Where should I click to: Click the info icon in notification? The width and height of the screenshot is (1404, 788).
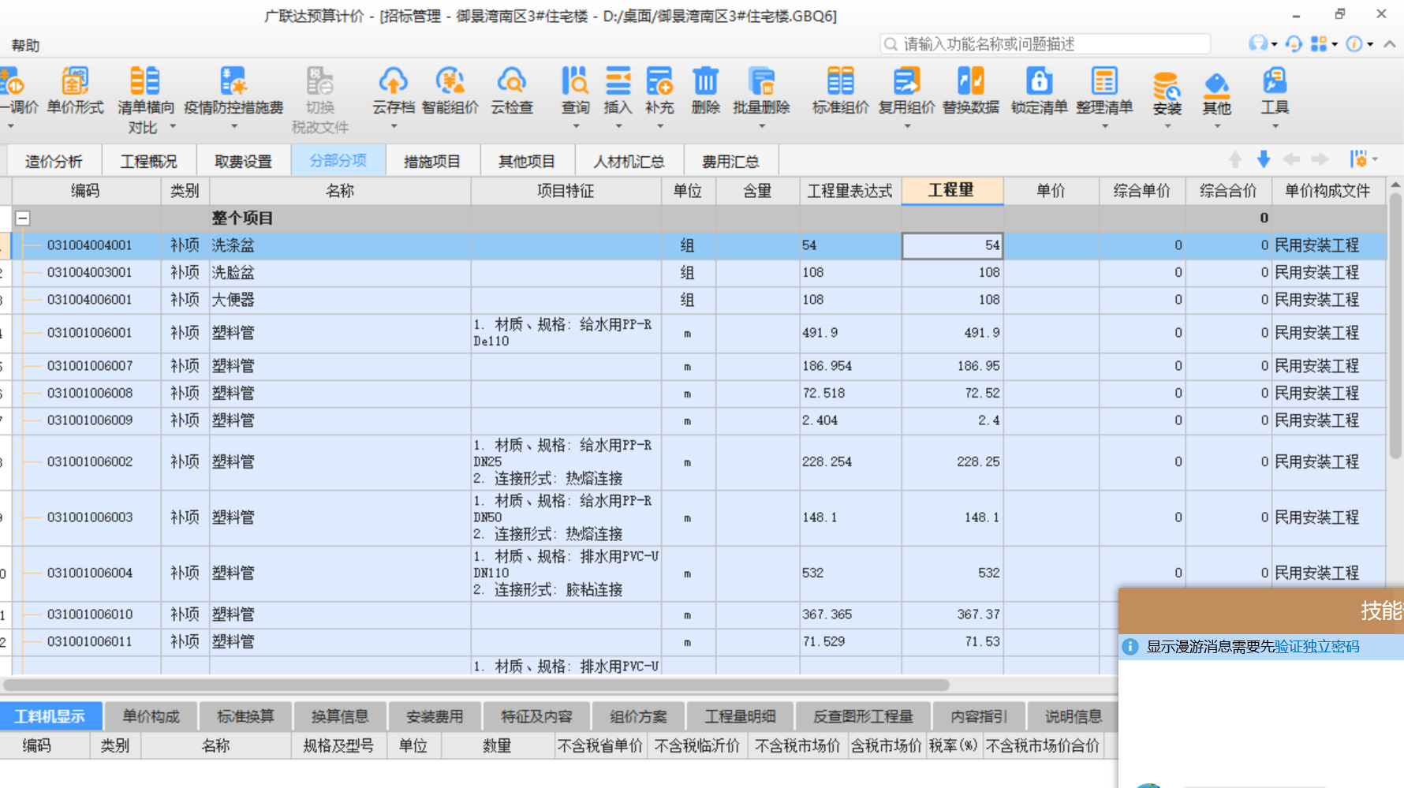(x=1130, y=647)
